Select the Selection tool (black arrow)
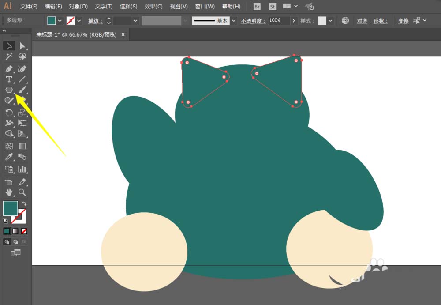The width and height of the screenshot is (441, 305). [x=9, y=45]
